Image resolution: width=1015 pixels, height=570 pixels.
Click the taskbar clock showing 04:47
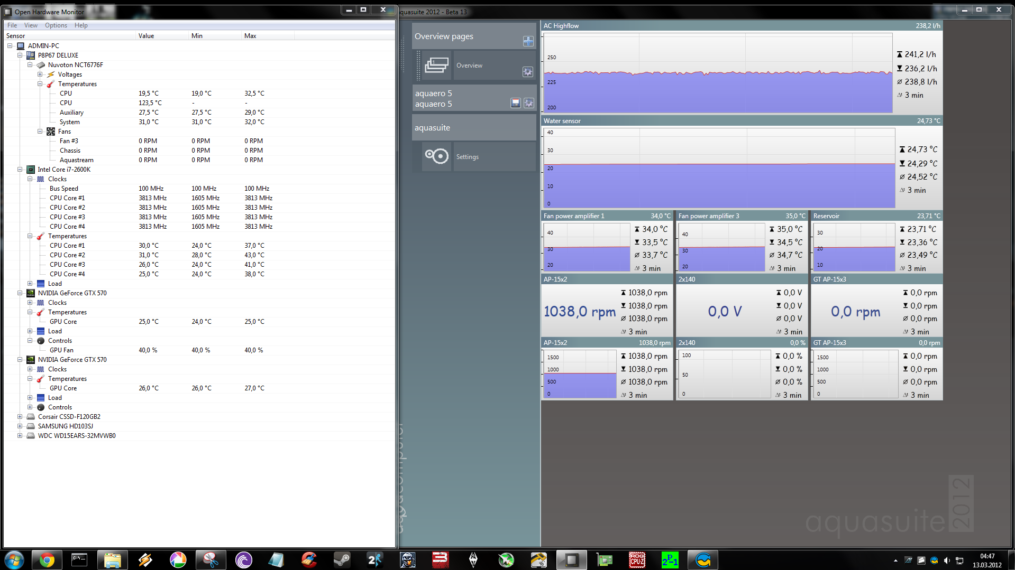tap(987, 556)
